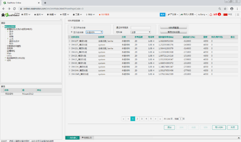Collapse the left panel with the double-arrow icon
Image resolution: width=241 pixels, height=142 pixels.
coord(61,20)
